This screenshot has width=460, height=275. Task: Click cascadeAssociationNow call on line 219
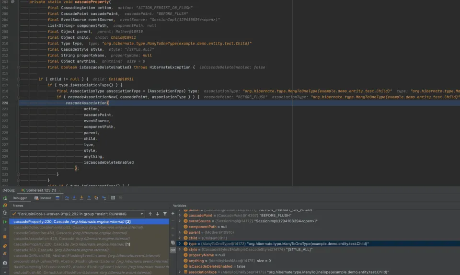[92, 97]
